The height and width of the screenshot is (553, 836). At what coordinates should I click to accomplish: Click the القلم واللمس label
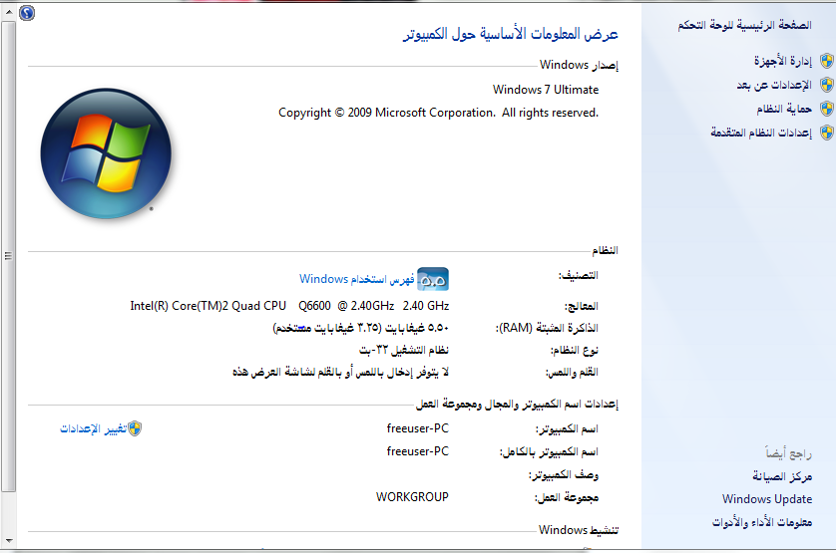point(572,372)
